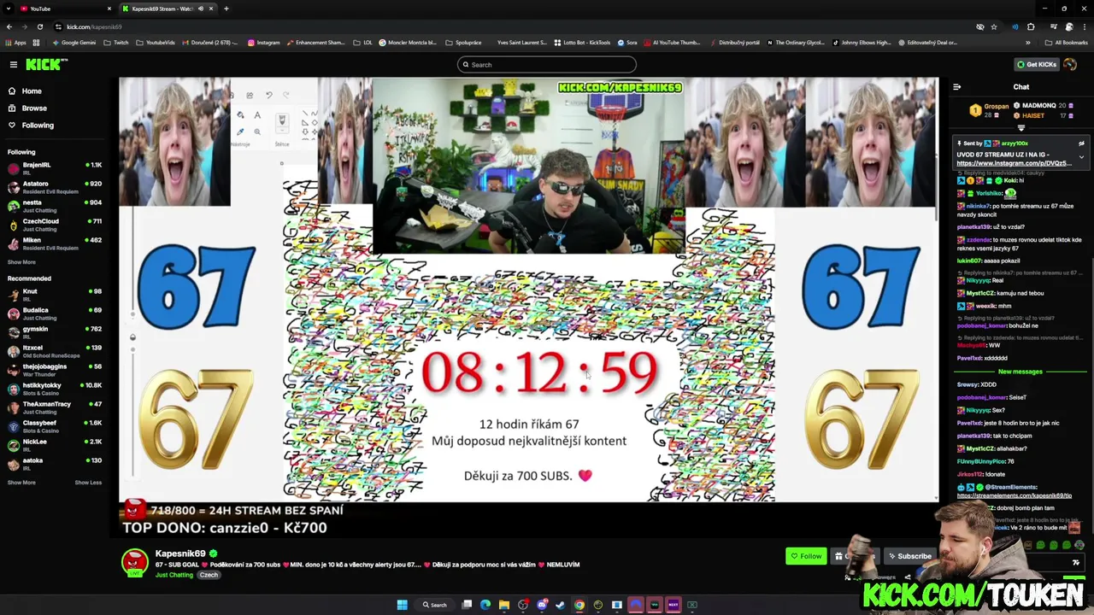Open Steam from the taskbar

(x=561, y=605)
